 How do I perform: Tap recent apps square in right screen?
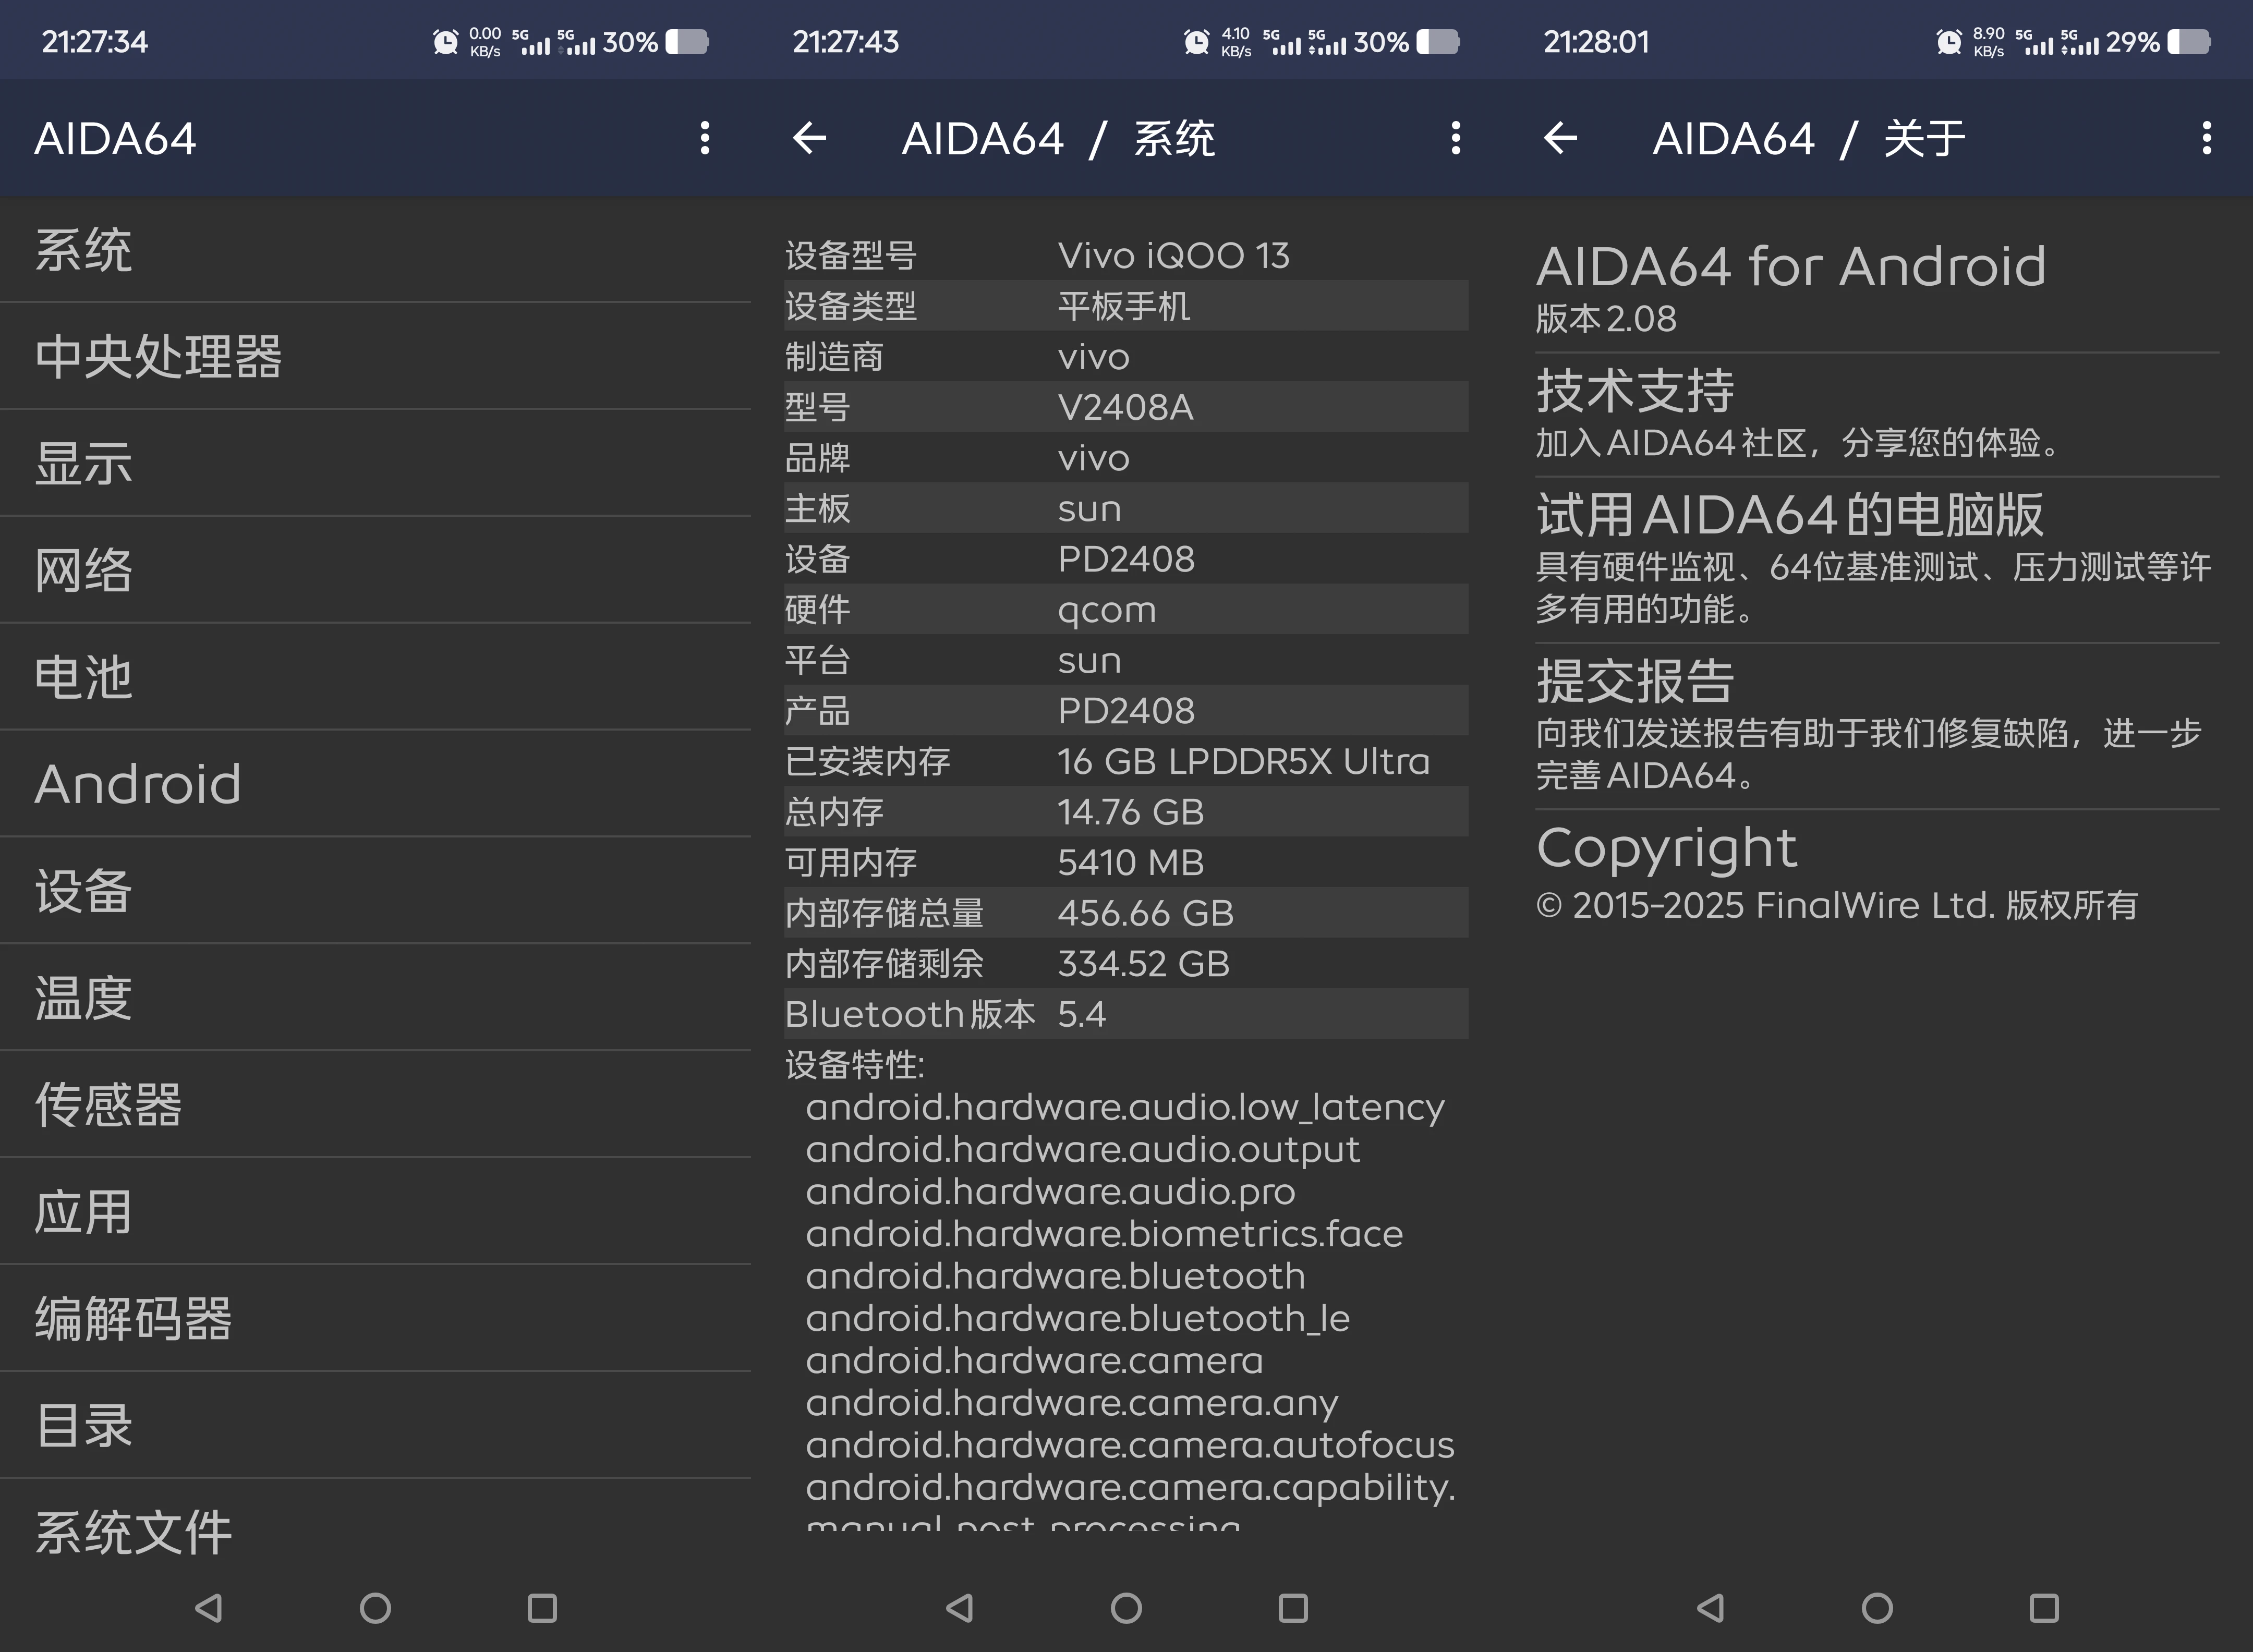click(x=2044, y=1608)
